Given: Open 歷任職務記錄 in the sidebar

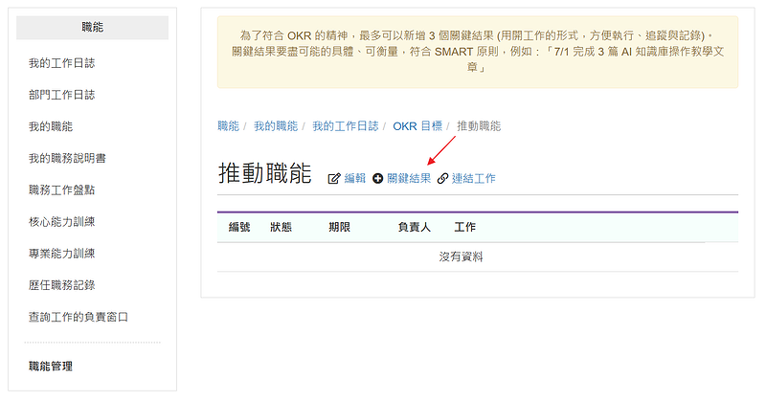Looking at the screenshot, I should (61, 285).
